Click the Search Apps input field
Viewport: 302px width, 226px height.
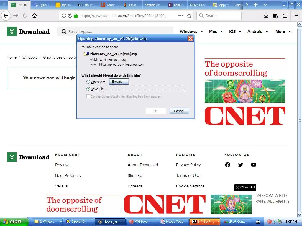(115, 31)
